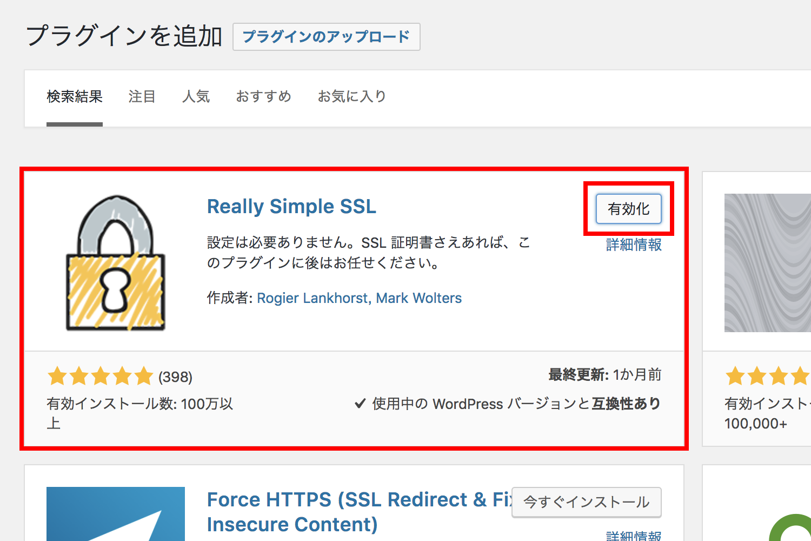This screenshot has height=541, width=811.
Task: Click the WordPress 互換性あり compatibility text
Action: [516, 404]
